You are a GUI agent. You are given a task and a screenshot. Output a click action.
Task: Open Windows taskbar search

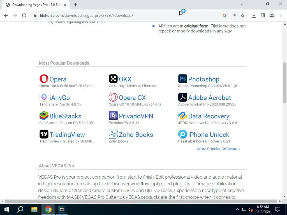(20, 209)
